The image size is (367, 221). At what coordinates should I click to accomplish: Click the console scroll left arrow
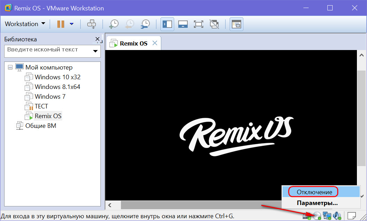(110, 205)
